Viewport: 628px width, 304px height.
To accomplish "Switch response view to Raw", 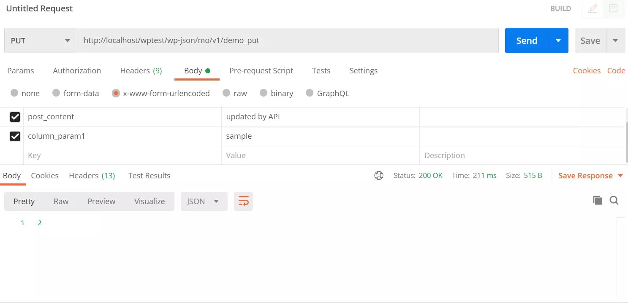I will [61, 201].
